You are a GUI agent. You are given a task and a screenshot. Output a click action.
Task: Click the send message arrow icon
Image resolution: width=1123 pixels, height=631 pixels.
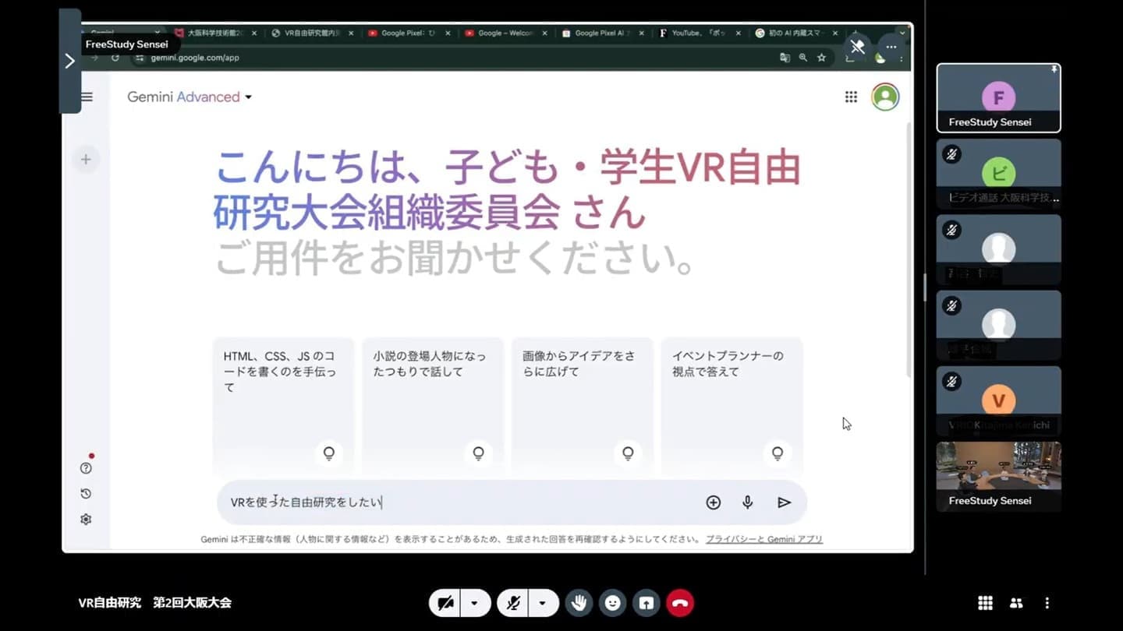click(x=784, y=502)
